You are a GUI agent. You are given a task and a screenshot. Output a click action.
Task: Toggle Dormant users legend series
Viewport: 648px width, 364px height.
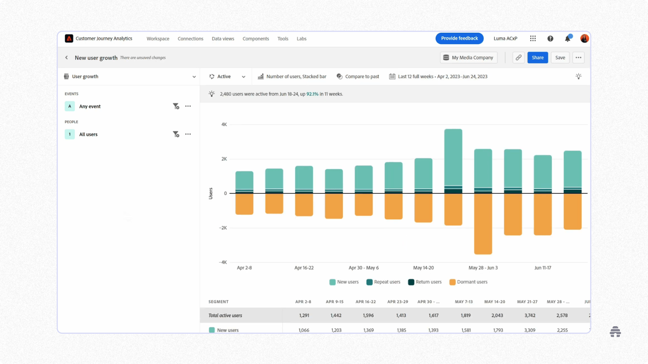[468, 282]
